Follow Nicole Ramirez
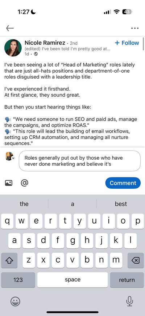 [127, 43]
